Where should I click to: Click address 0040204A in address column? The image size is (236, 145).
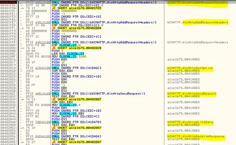click(8, 122)
